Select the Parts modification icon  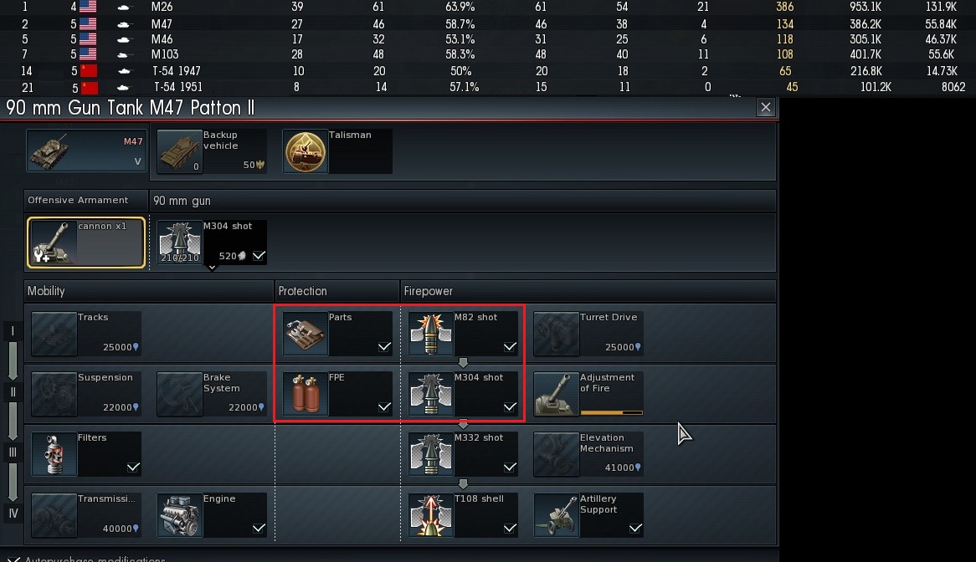[305, 334]
